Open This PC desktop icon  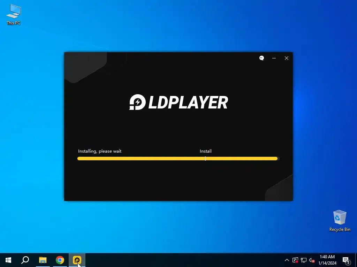coord(14,15)
